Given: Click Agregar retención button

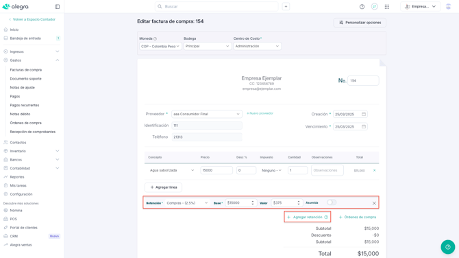Looking at the screenshot, I should pyautogui.click(x=307, y=218).
